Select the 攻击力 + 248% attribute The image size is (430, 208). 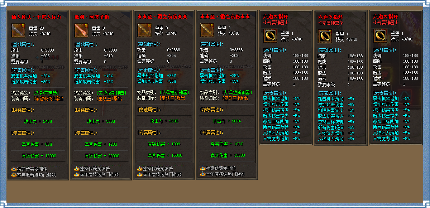tap(38, 121)
